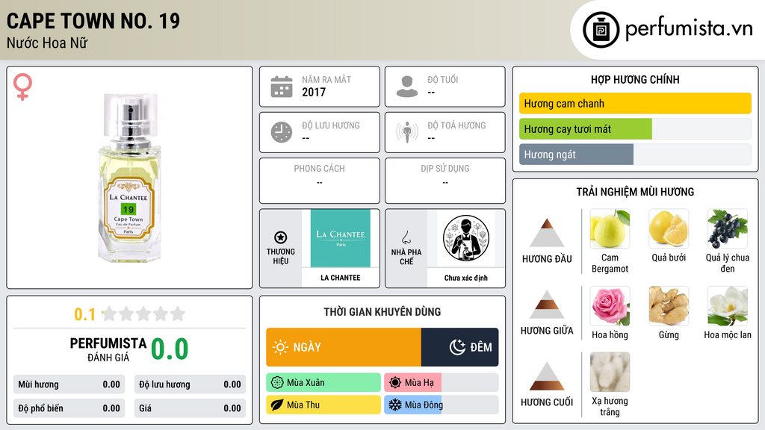The width and height of the screenshot is (765, 430).
Task: Click the top notes pyramid icon
Action: coord(547,233)
